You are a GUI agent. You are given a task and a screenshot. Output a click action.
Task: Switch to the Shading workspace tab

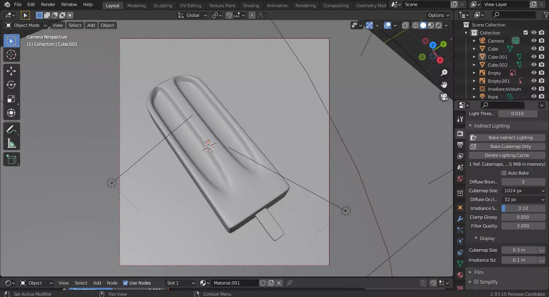(x=251, y=5)
